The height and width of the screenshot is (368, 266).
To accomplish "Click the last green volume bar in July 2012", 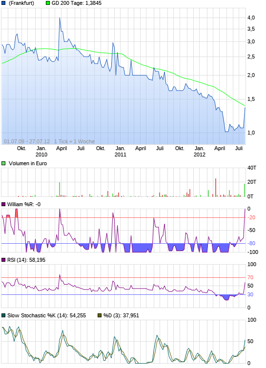I will pyautogui.click(x=245, y=190).
